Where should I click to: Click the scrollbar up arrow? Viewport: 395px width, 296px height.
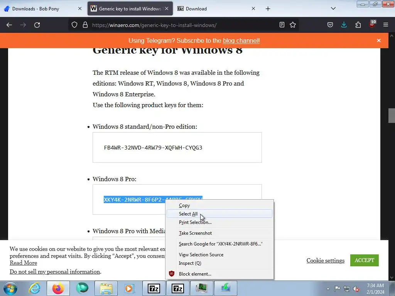click(x=392, y=36)
